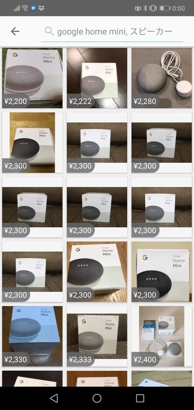Tap the eye comfort status icon
Screen dimensions: 194x410
pos(138,8)
